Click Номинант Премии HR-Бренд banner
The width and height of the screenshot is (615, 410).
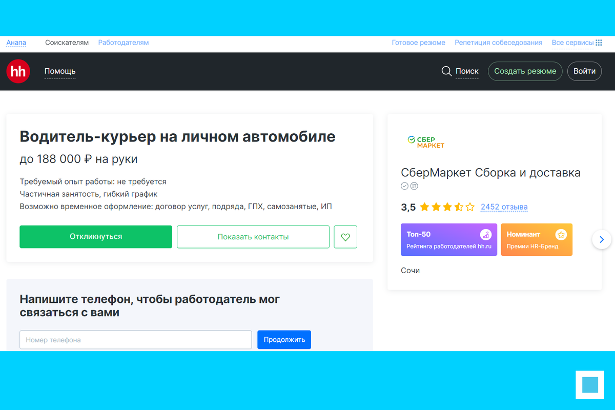click(x=537, y=240)
